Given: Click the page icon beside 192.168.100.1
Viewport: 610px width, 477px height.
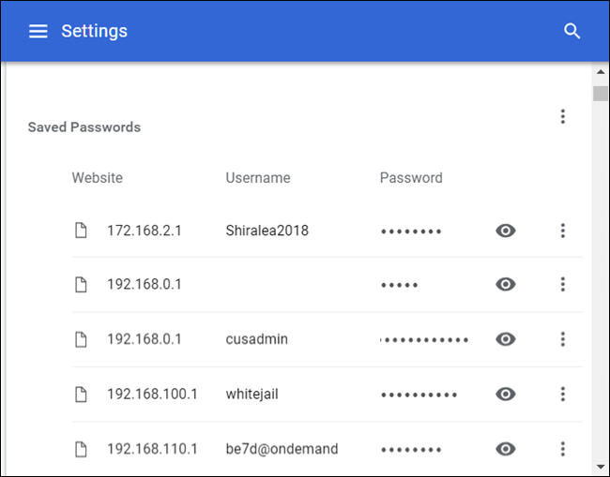Looking at the screenshot, I should 82,395.
